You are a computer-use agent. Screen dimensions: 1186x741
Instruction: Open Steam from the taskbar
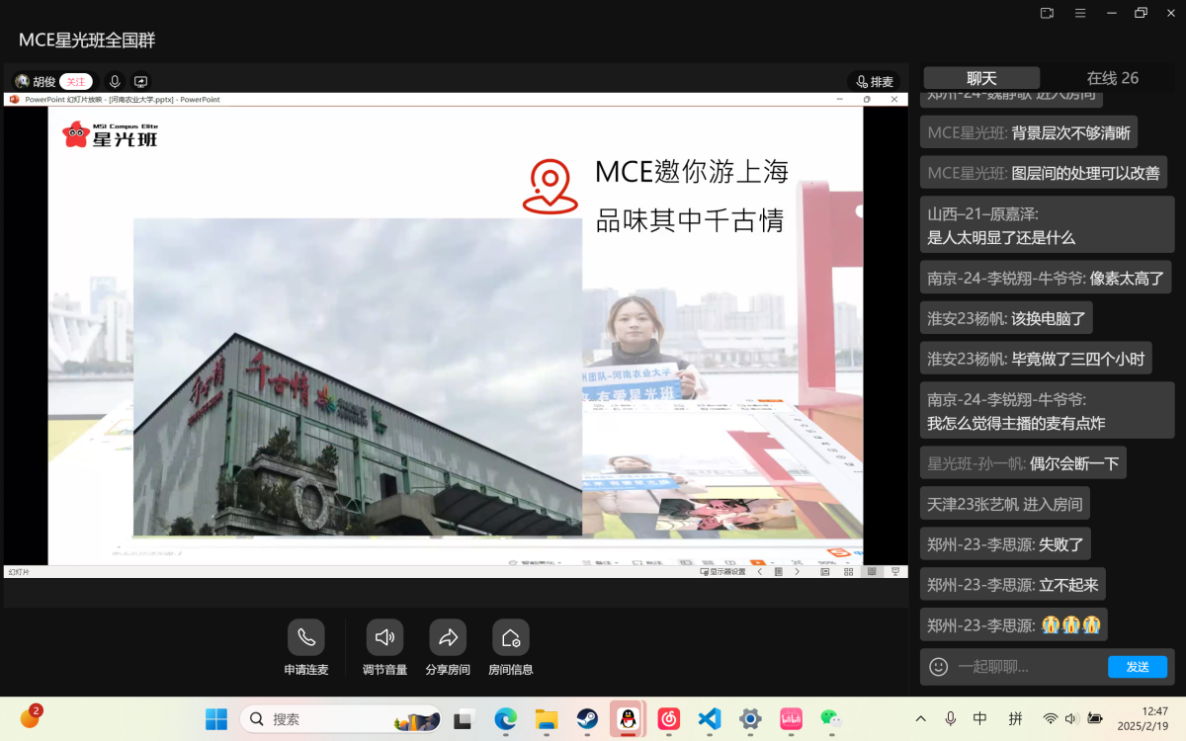coord(587,719)
